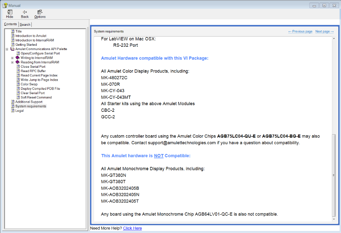Open the Soft Reset Command topic
The image size is (341, 233).
point(36,97)
